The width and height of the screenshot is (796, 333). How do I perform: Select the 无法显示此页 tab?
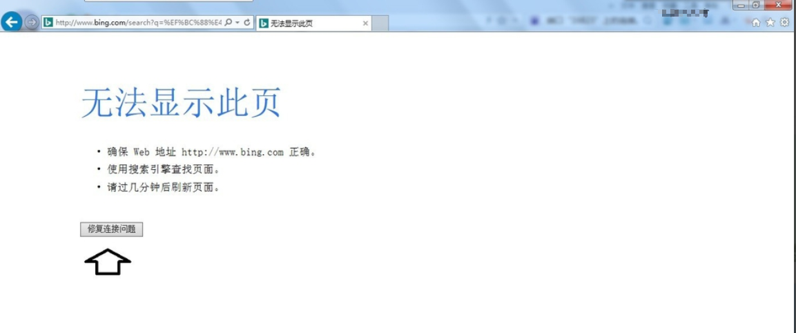(313, 23)
